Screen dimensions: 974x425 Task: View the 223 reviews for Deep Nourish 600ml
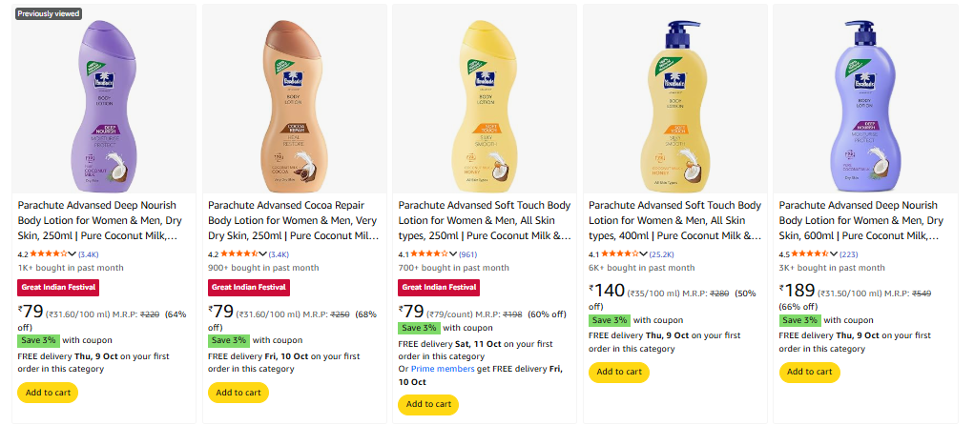(x=849, y=254)
